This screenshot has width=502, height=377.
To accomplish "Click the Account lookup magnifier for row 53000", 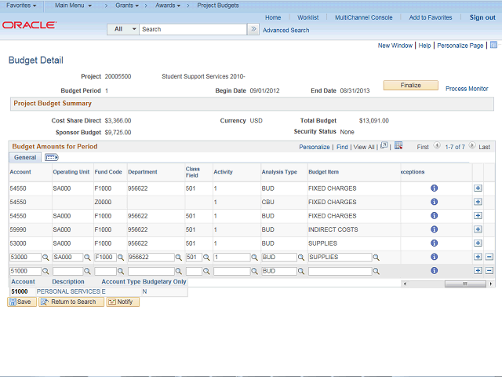I will click(x=45, y=258).
